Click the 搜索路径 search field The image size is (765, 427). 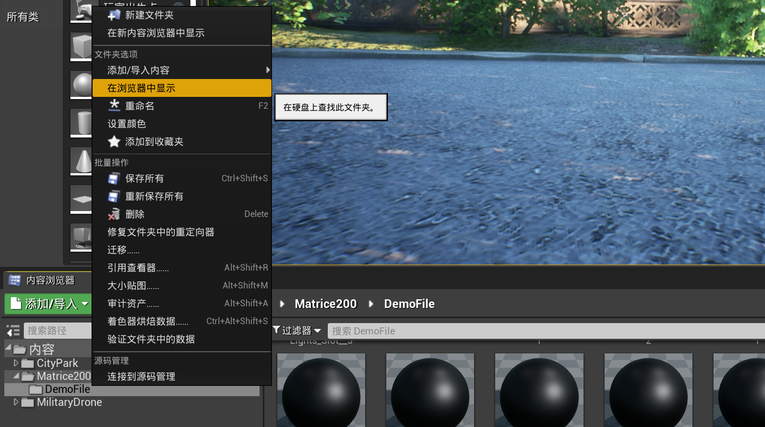[57, 331]
